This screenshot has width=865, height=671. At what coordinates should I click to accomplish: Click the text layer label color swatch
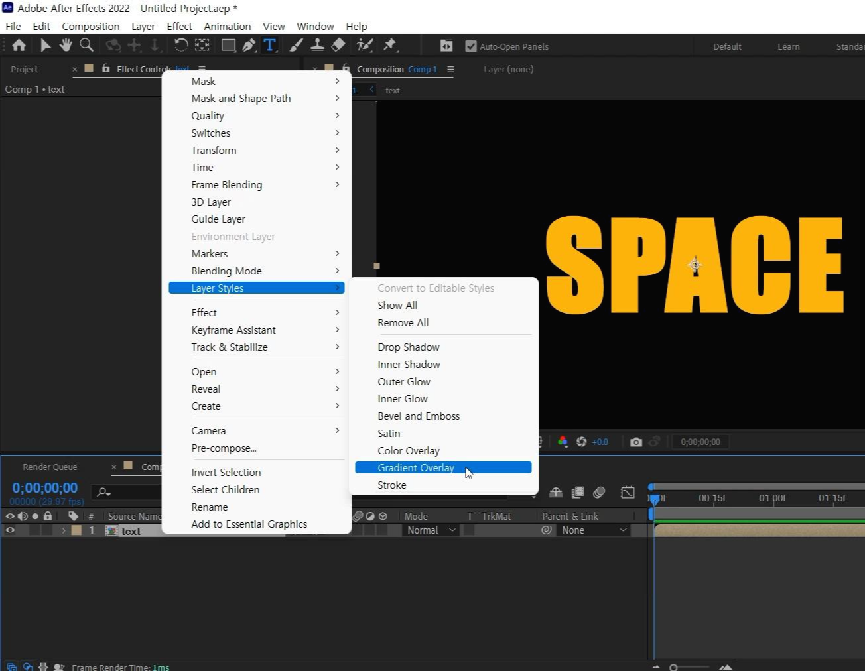76,530
